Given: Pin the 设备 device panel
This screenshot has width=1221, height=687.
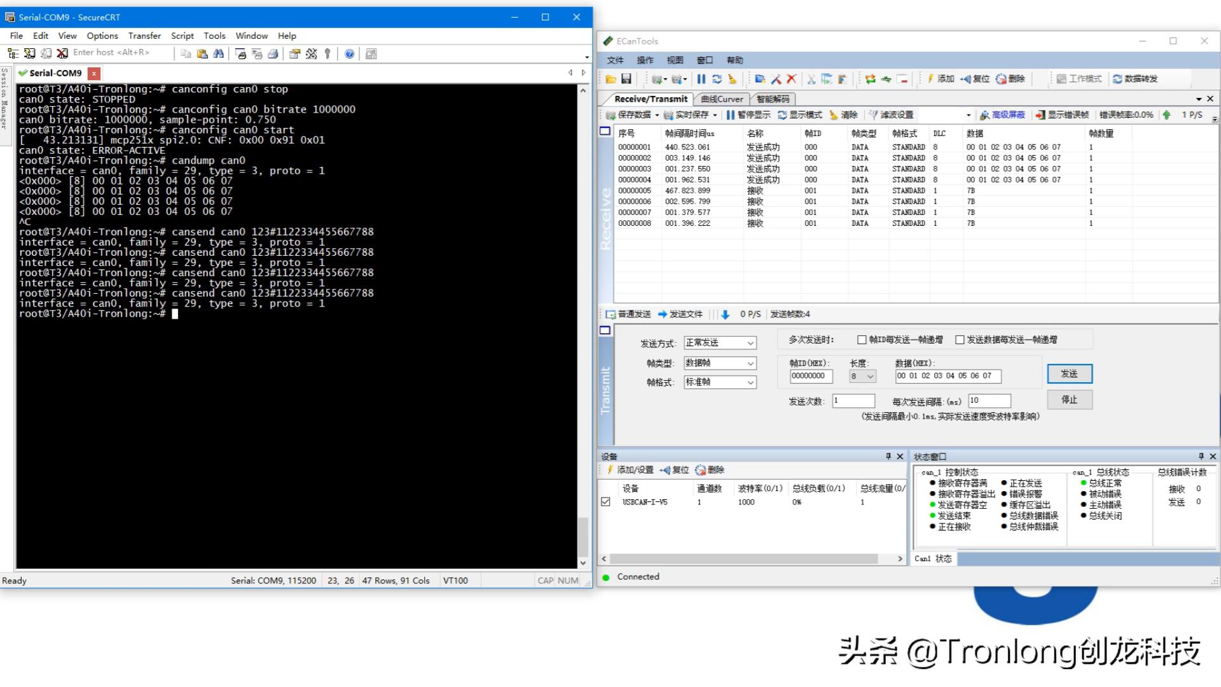Looking at the screenshot, I should tap(888, 456).
